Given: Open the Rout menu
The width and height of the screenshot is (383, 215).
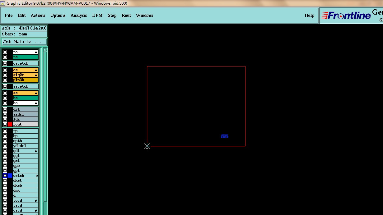Looking at the screenshot, I should coord(126,15).
